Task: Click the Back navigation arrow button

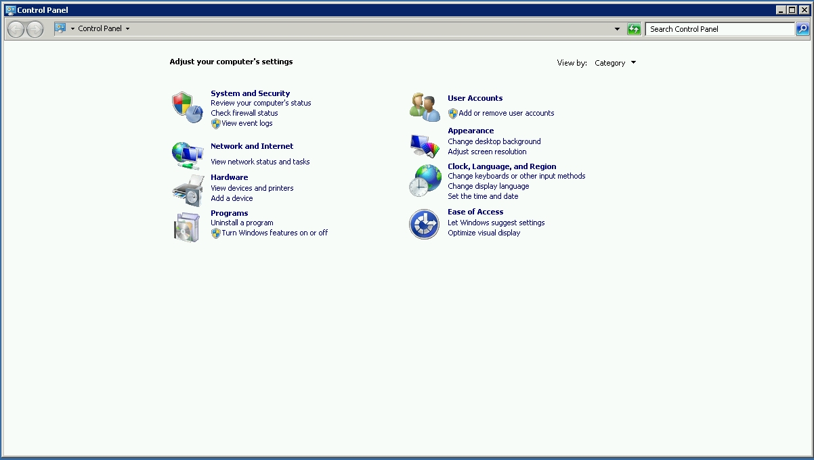Action: [x=16, y=29]
